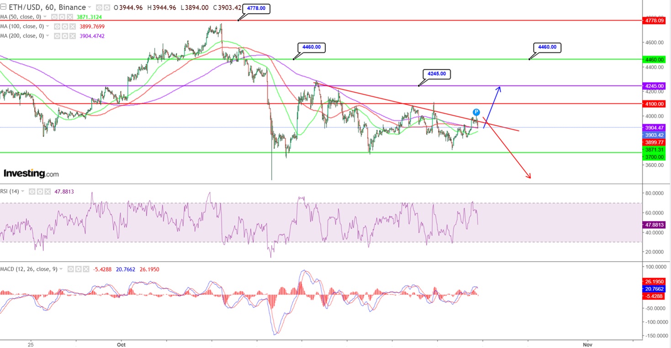Viewport: 671px width, 348px height.
Task: Click the RSI (14) legend label
Action: pos(10,191)
